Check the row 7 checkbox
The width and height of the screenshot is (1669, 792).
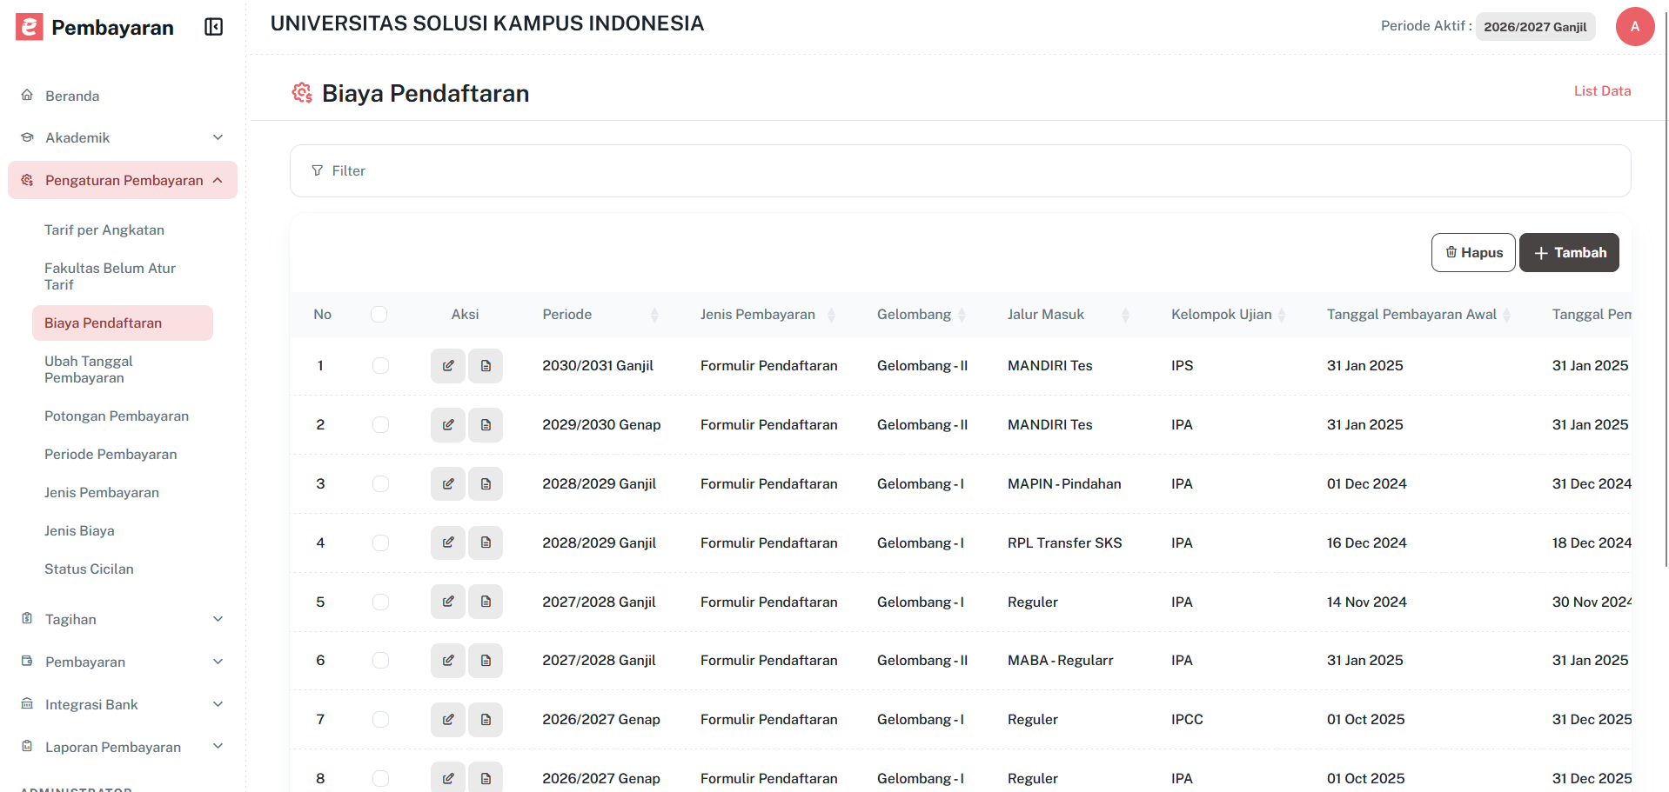point(380,720)
